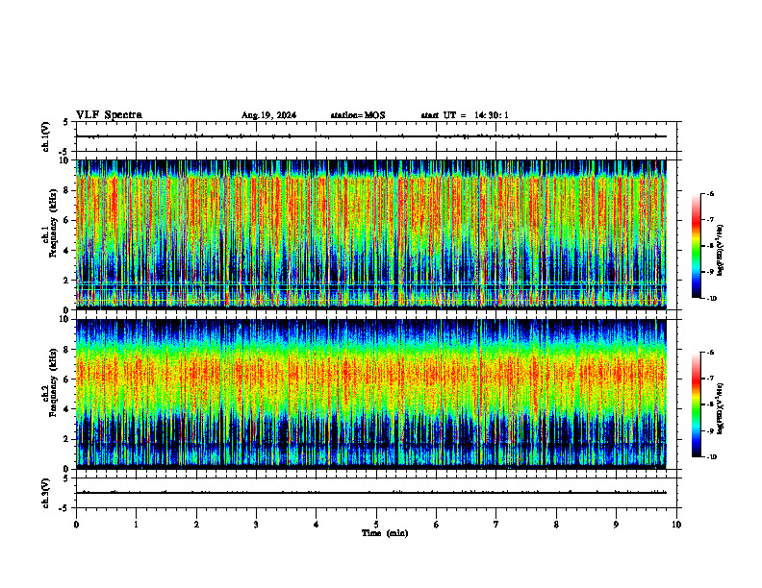Click the "Time (min)" x-axis label

[x=385, y=533]
